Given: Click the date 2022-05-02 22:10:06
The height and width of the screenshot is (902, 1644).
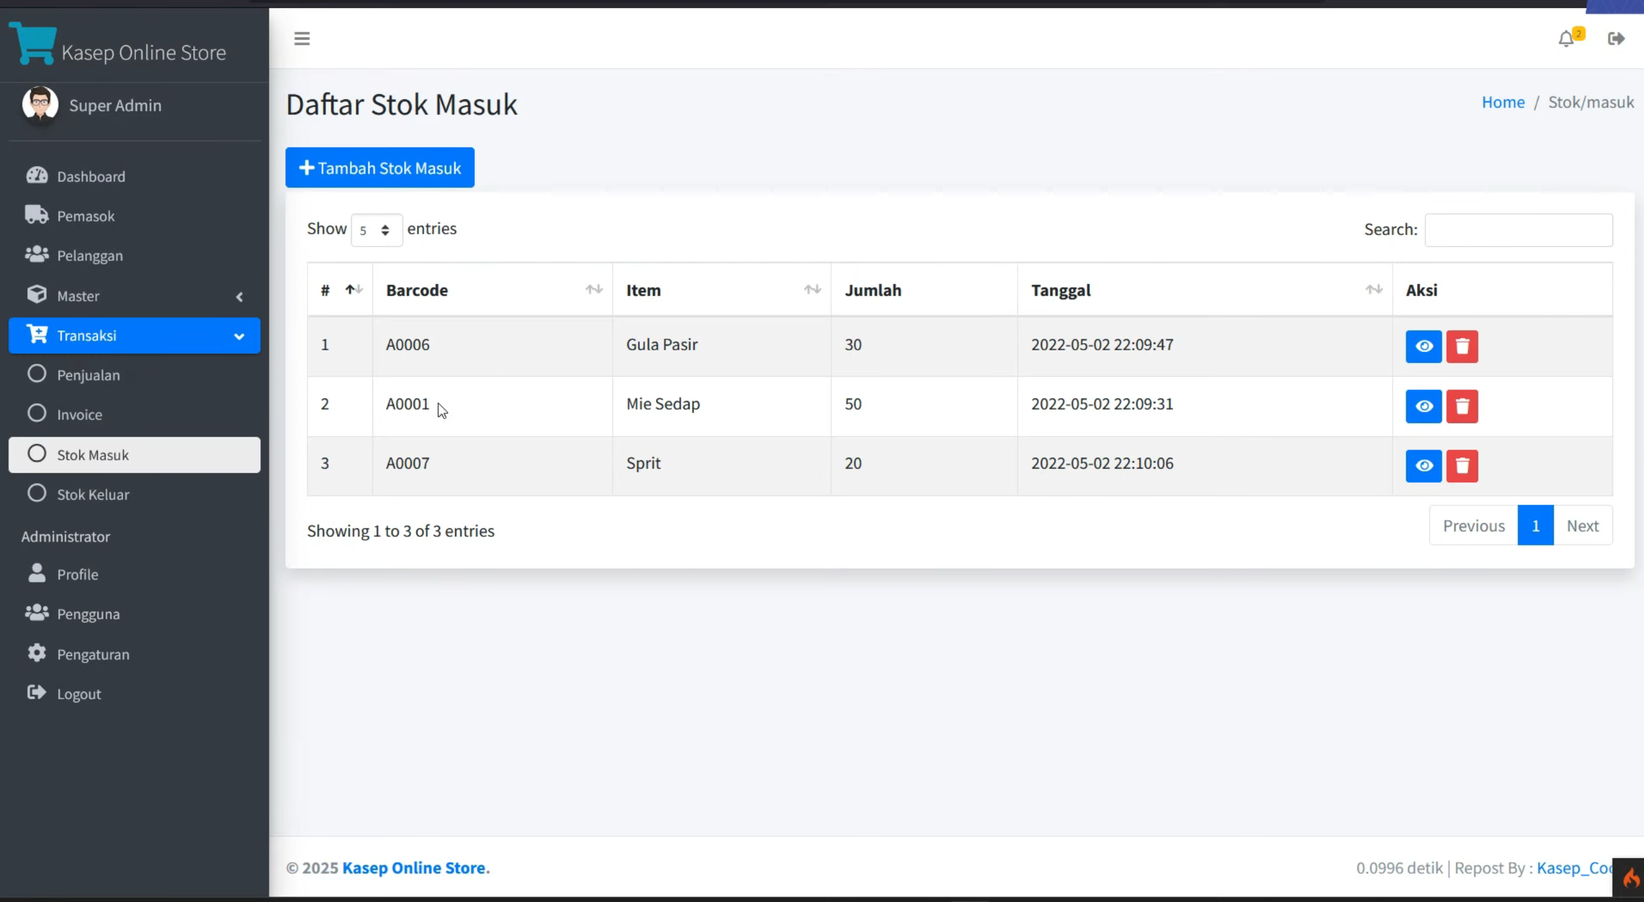Looking at the screenshot, I should (1102, 463).
